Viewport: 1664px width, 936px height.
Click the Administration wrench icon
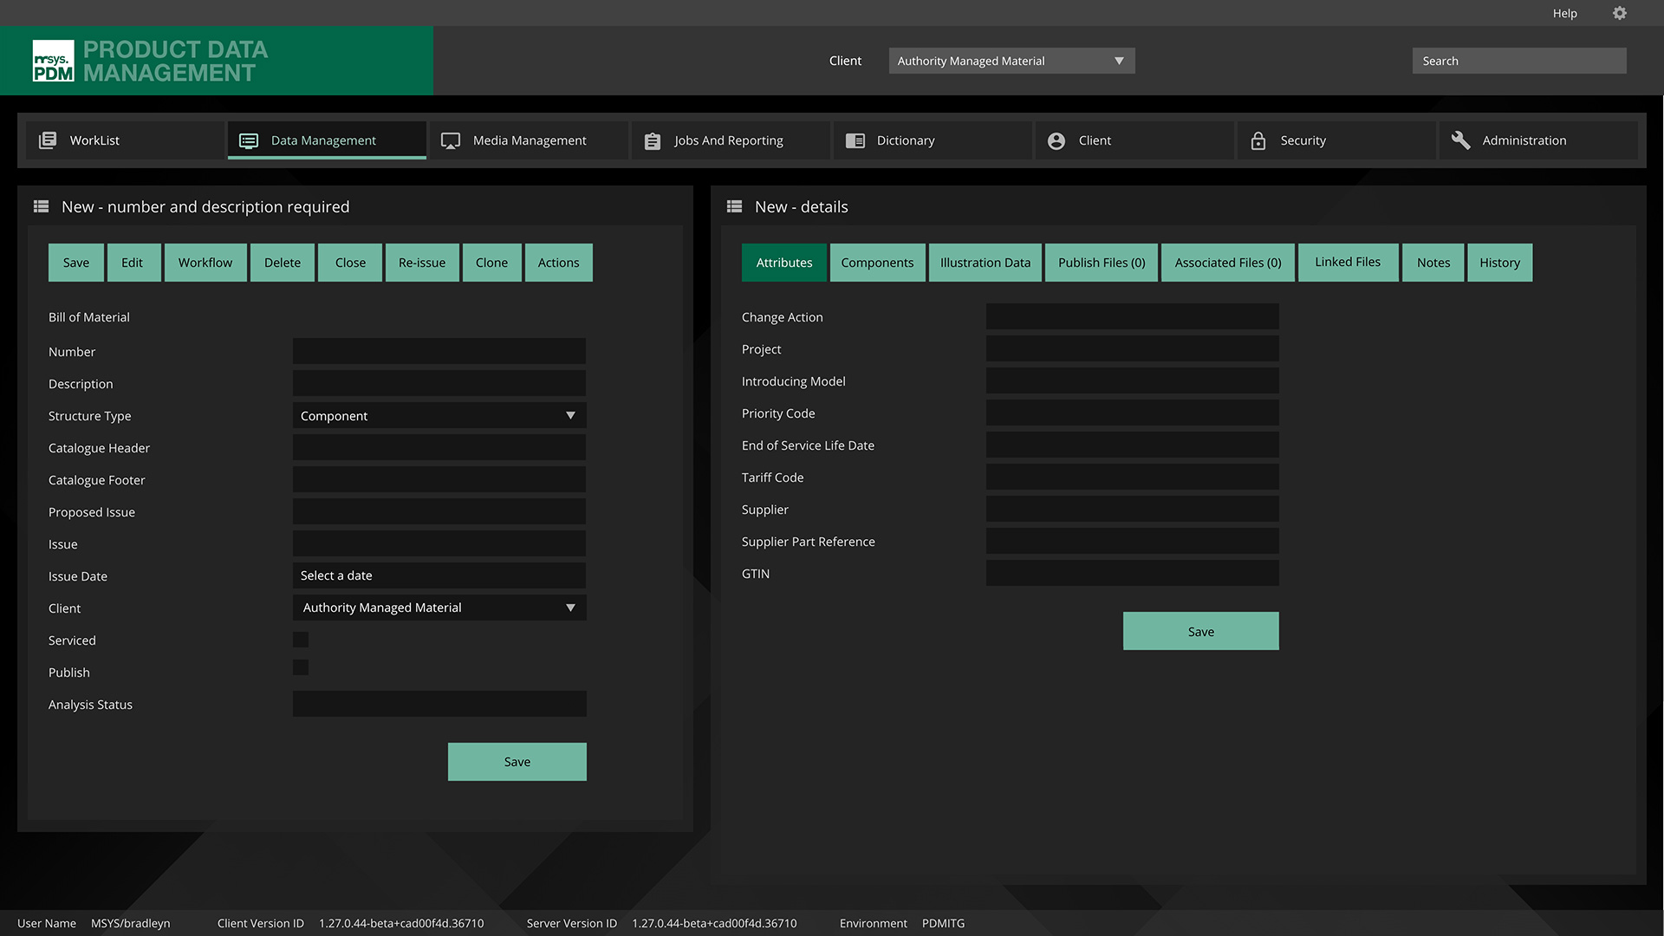tap(1460, 140)
